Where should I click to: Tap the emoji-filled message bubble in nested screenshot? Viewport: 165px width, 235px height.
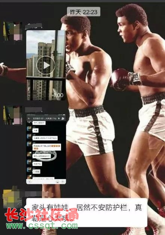(47, 147)
